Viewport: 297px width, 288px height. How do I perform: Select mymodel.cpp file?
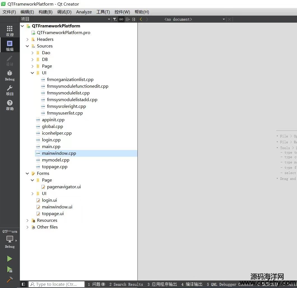tap(56, 160)
